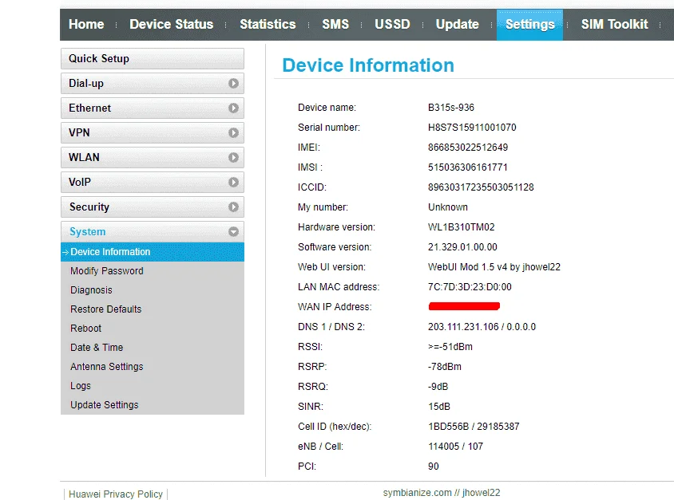The height and width of the screenshot is (500, 674).
Task: Click the VoIP menu label
Action: click(80, 183)
